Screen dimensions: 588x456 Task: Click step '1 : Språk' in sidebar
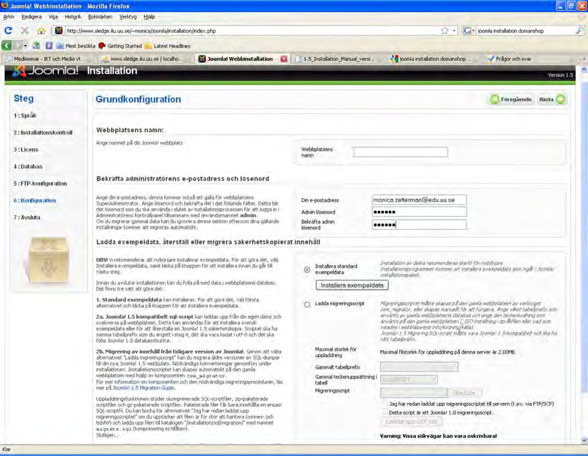coord(25,115)
